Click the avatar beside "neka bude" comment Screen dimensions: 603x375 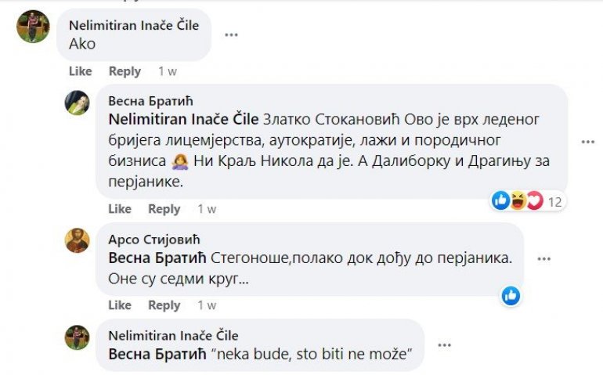77,337
